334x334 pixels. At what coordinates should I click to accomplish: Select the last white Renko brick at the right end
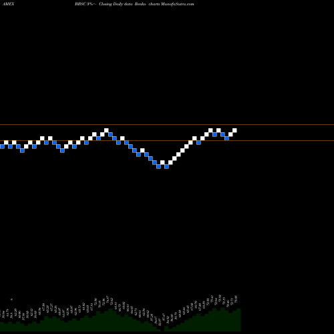pyautogui.click(x=234, y=130)
